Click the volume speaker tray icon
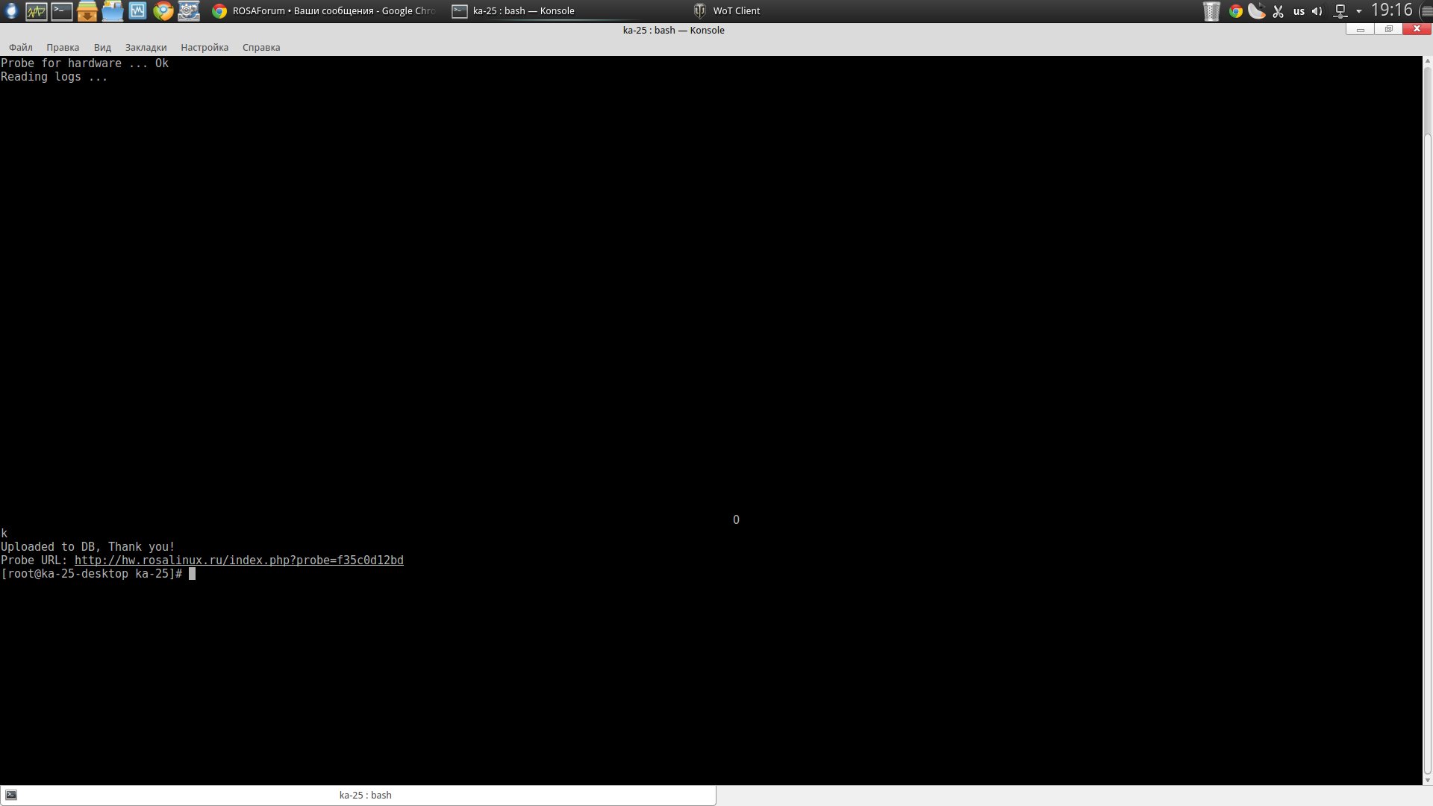The image size is (1433, 806). point(1317,10)
